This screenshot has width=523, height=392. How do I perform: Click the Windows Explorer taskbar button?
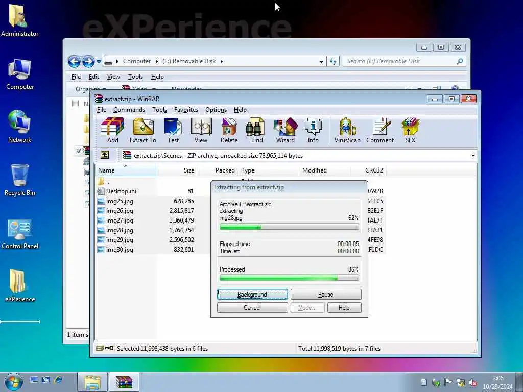(x=92, y=382)
